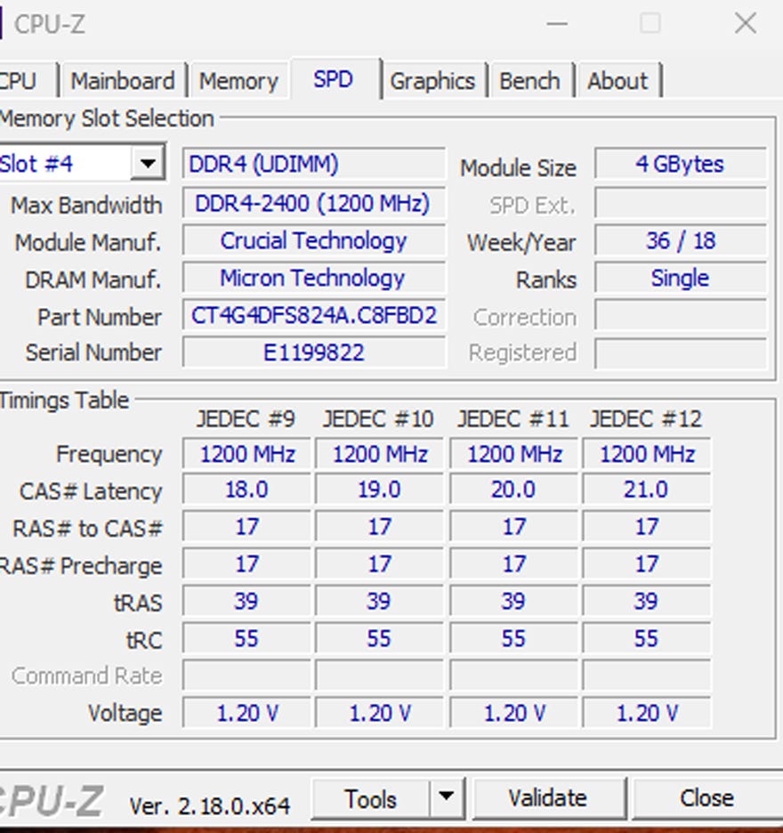Click the Tools button
The height and width of the screenshot is (833, 783).
pyautogui.click(x=370, y=798)
